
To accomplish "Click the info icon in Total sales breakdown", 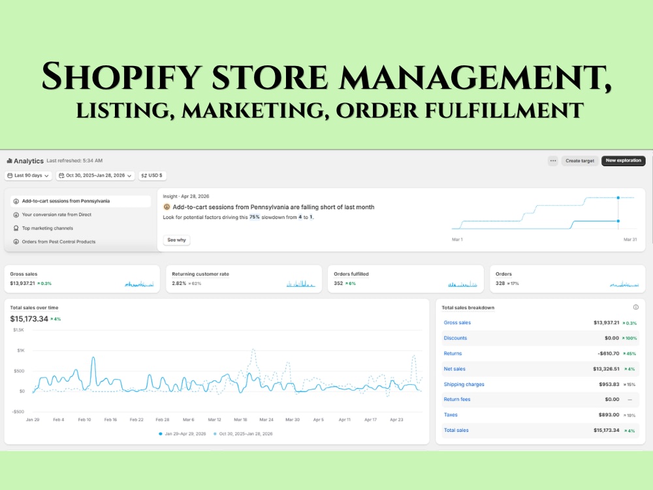I will click(x=636, y=308).
